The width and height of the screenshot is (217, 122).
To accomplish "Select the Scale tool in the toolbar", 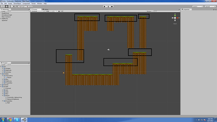I will coord(14,7).
